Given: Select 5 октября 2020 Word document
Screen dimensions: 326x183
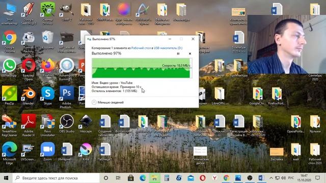Looking at the screenshot, I should point(239,42).
